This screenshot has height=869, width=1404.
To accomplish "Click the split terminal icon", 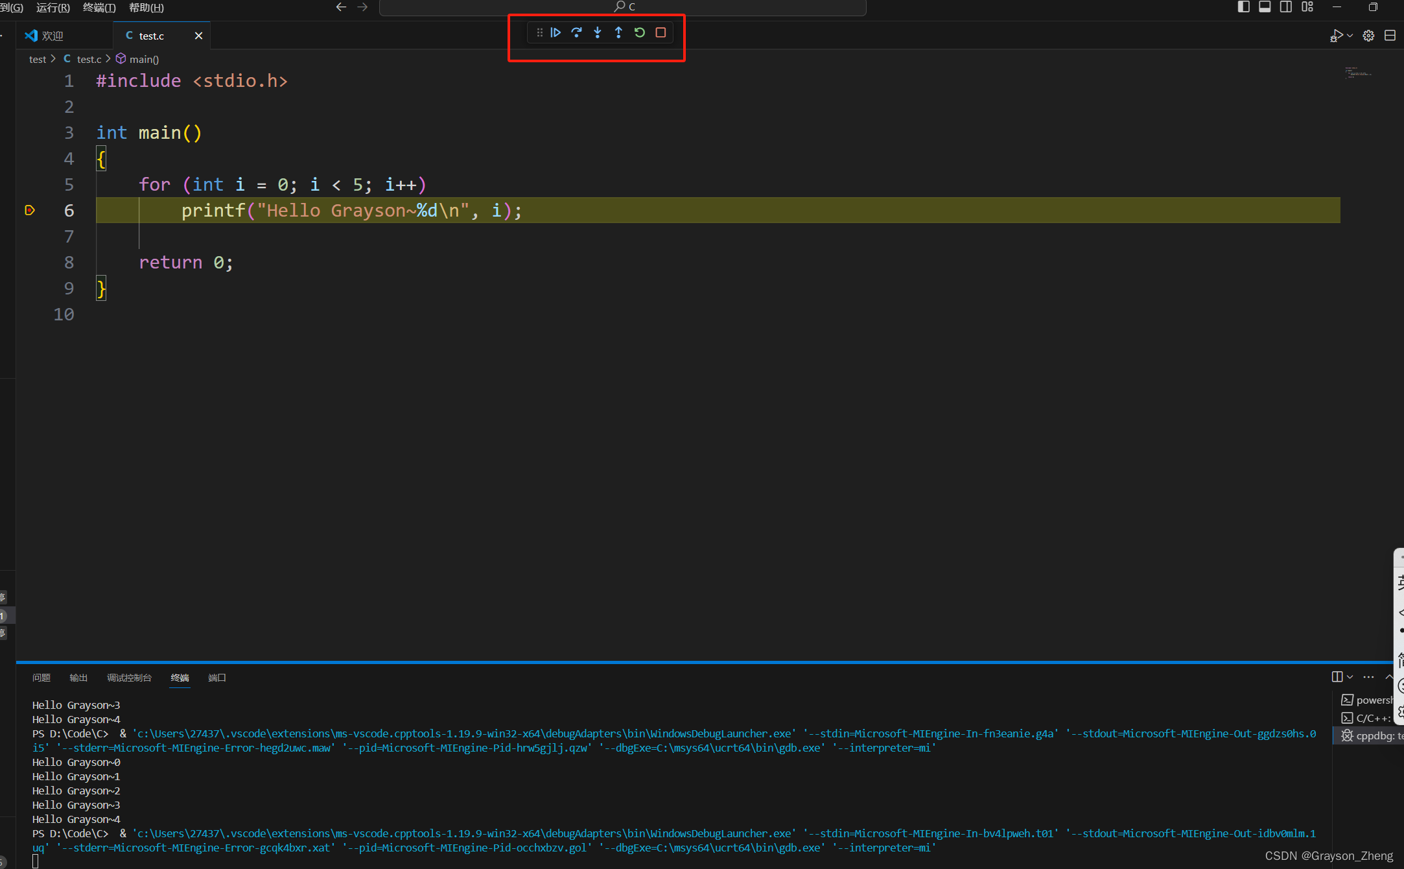I will click(x=1337, y=676).
